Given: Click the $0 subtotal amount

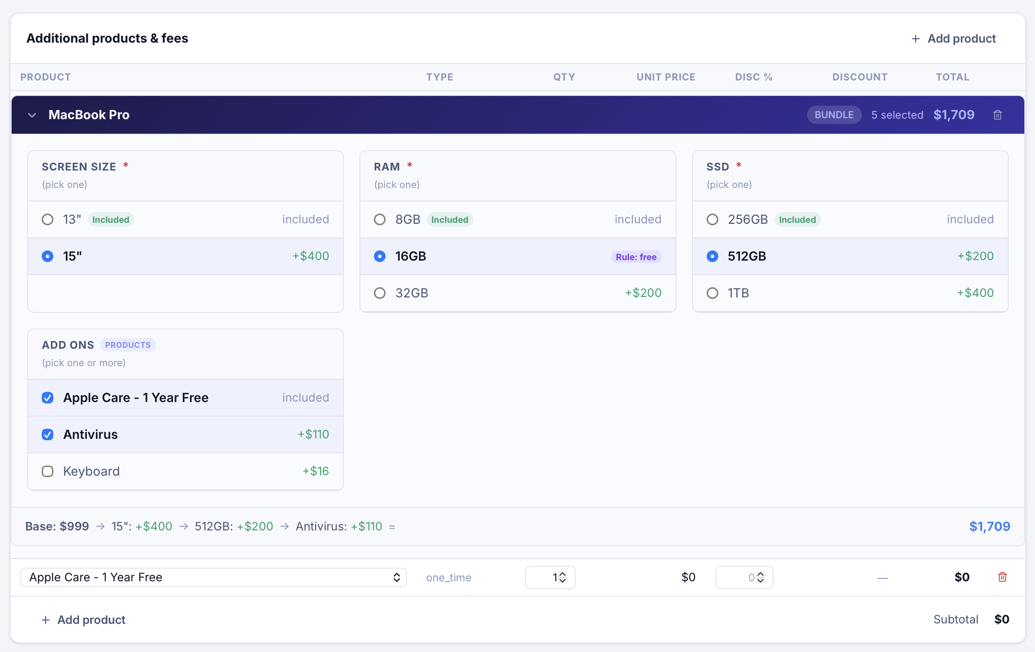Looking at the screenshot, I should [x=1002, y=620].
